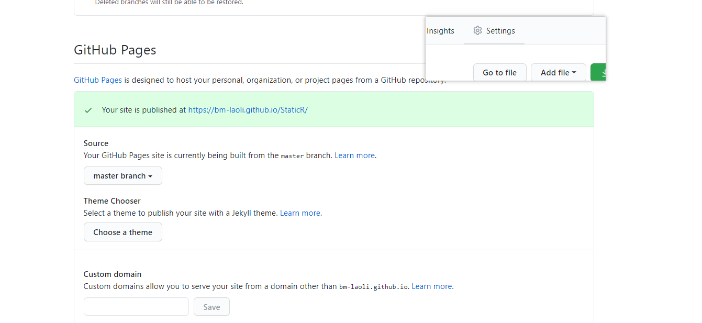
Task: Click the Custom domain label
Action: 113,274
